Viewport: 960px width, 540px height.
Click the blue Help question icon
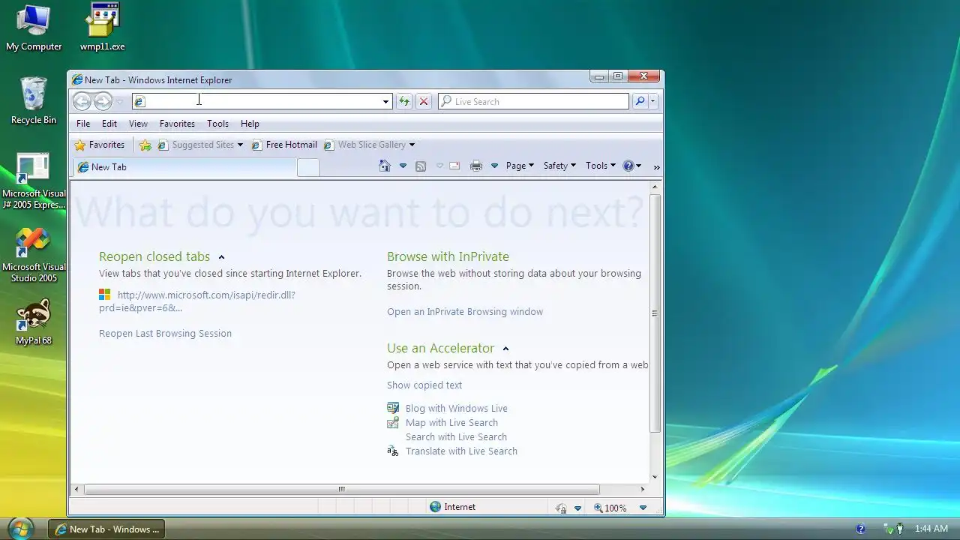631,166
